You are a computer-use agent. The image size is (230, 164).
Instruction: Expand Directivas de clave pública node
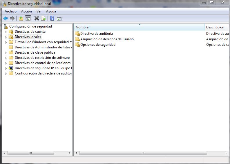point(6,53)
